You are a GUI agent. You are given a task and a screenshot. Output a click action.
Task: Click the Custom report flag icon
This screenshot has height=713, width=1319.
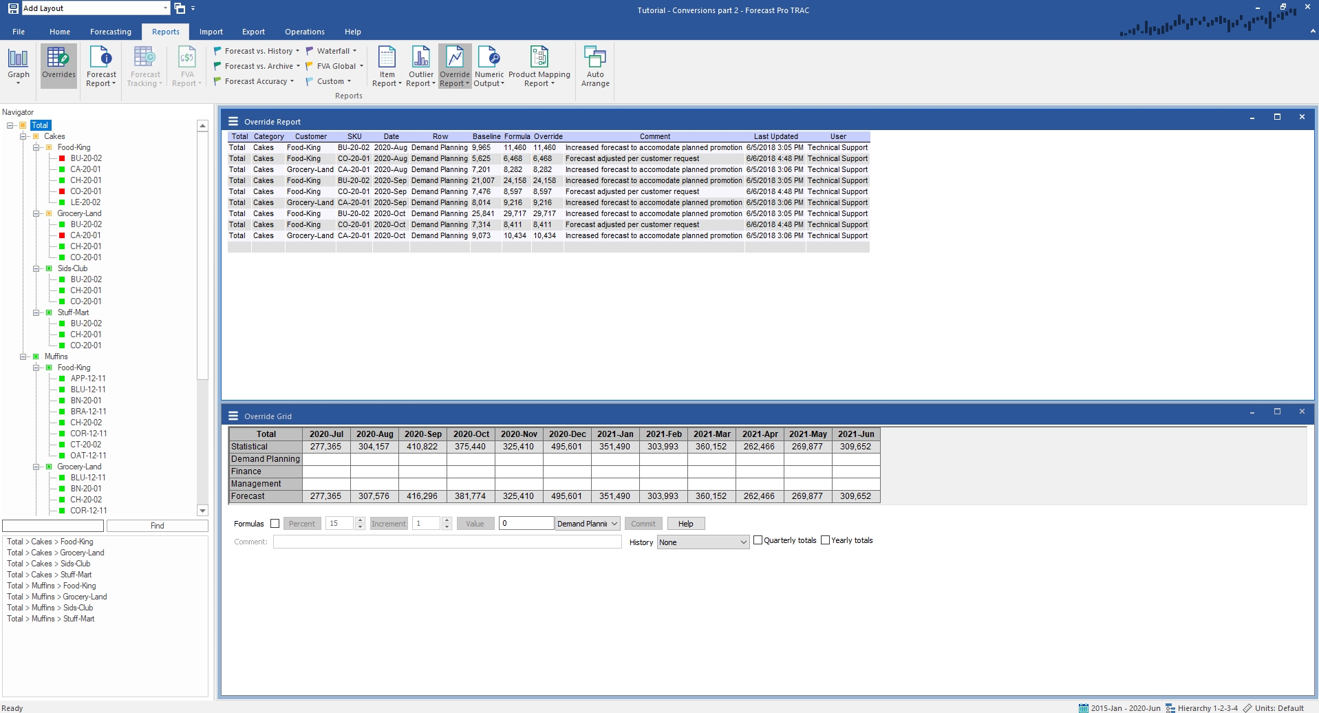[310, 81]
